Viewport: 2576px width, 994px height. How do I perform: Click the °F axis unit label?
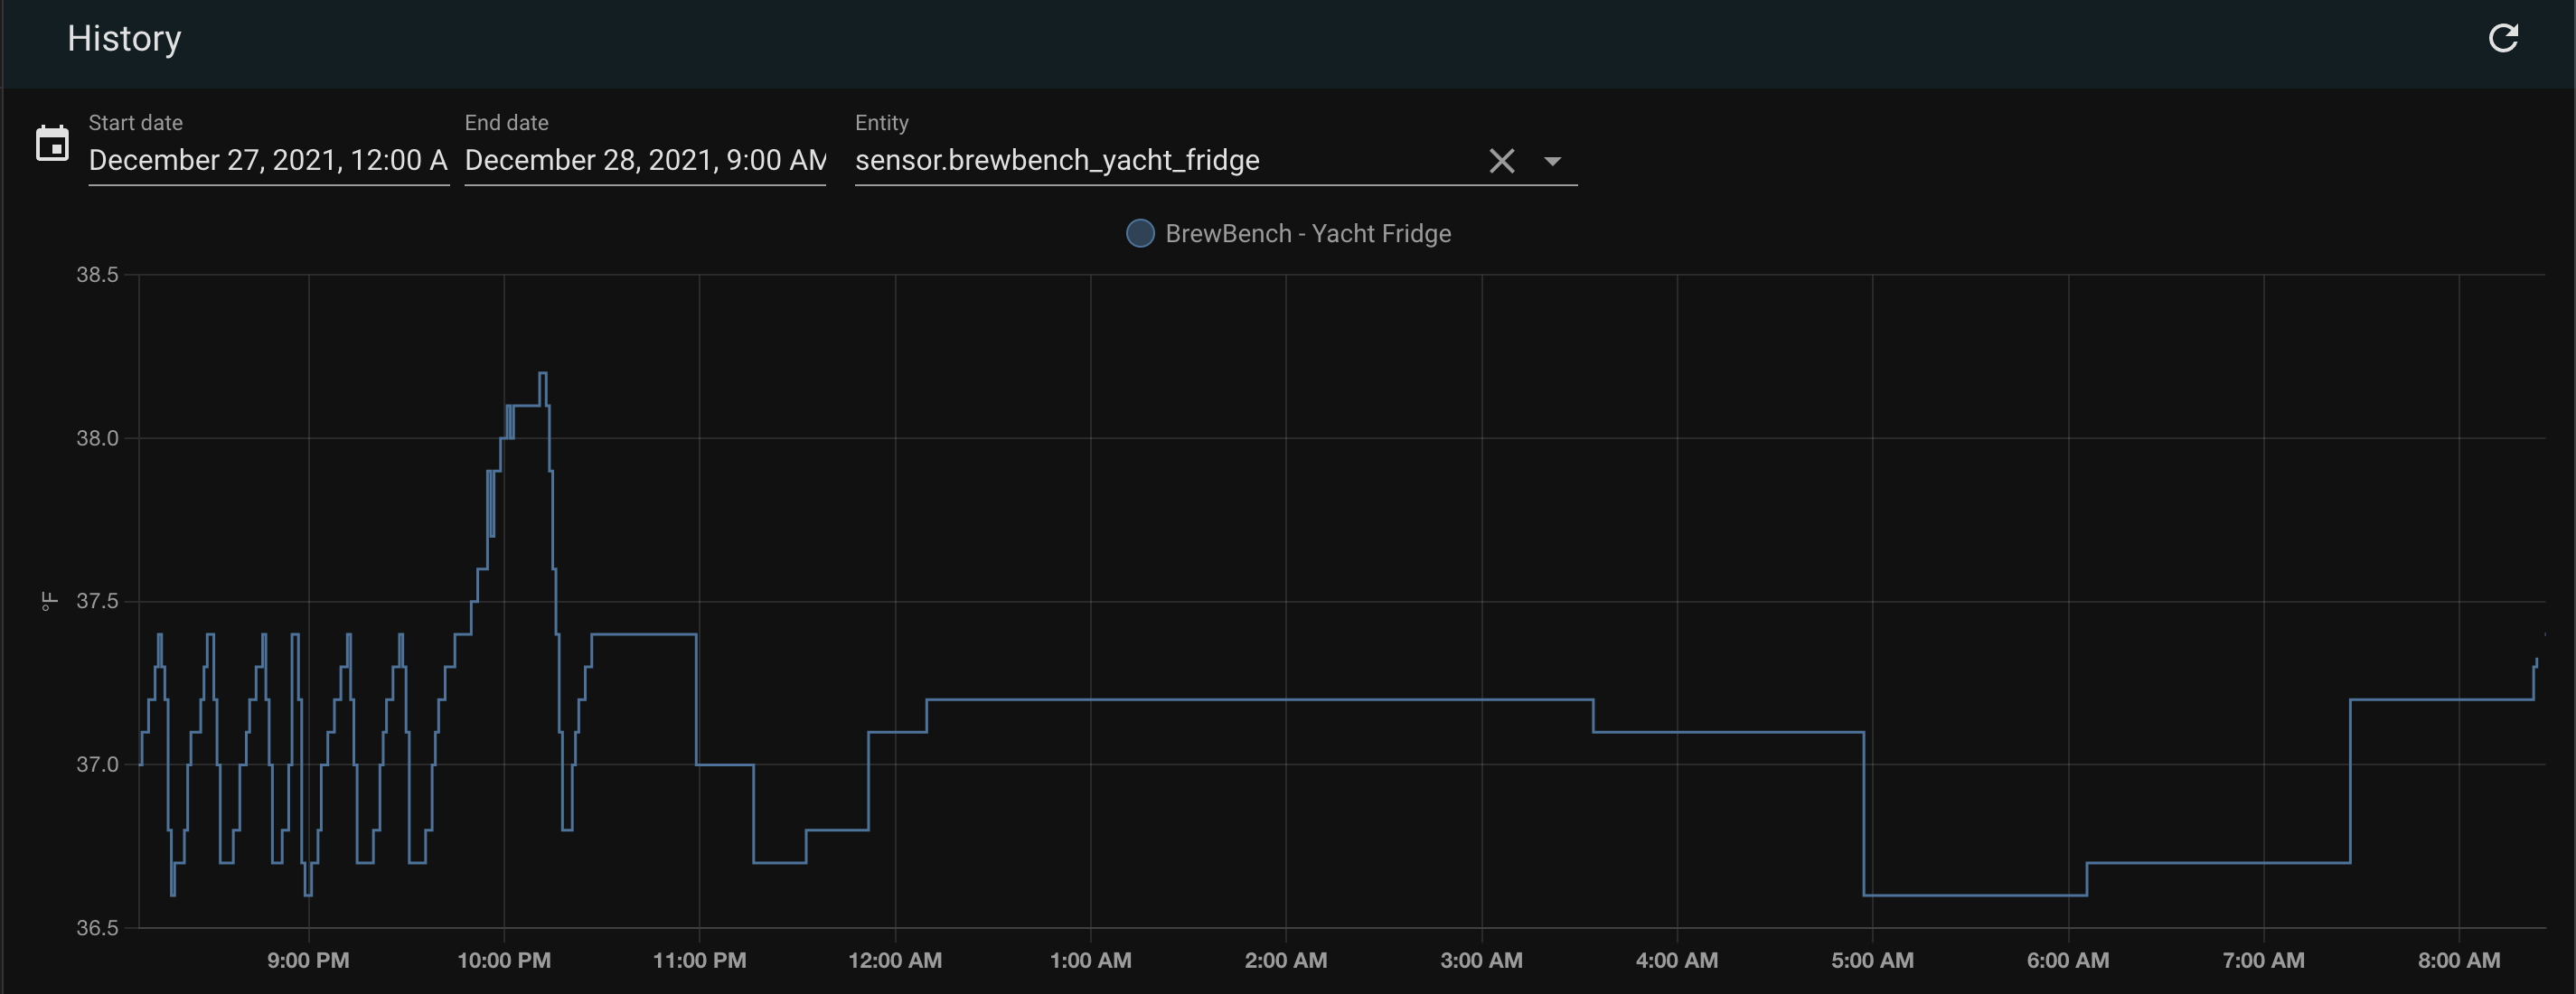click(48, 601)
